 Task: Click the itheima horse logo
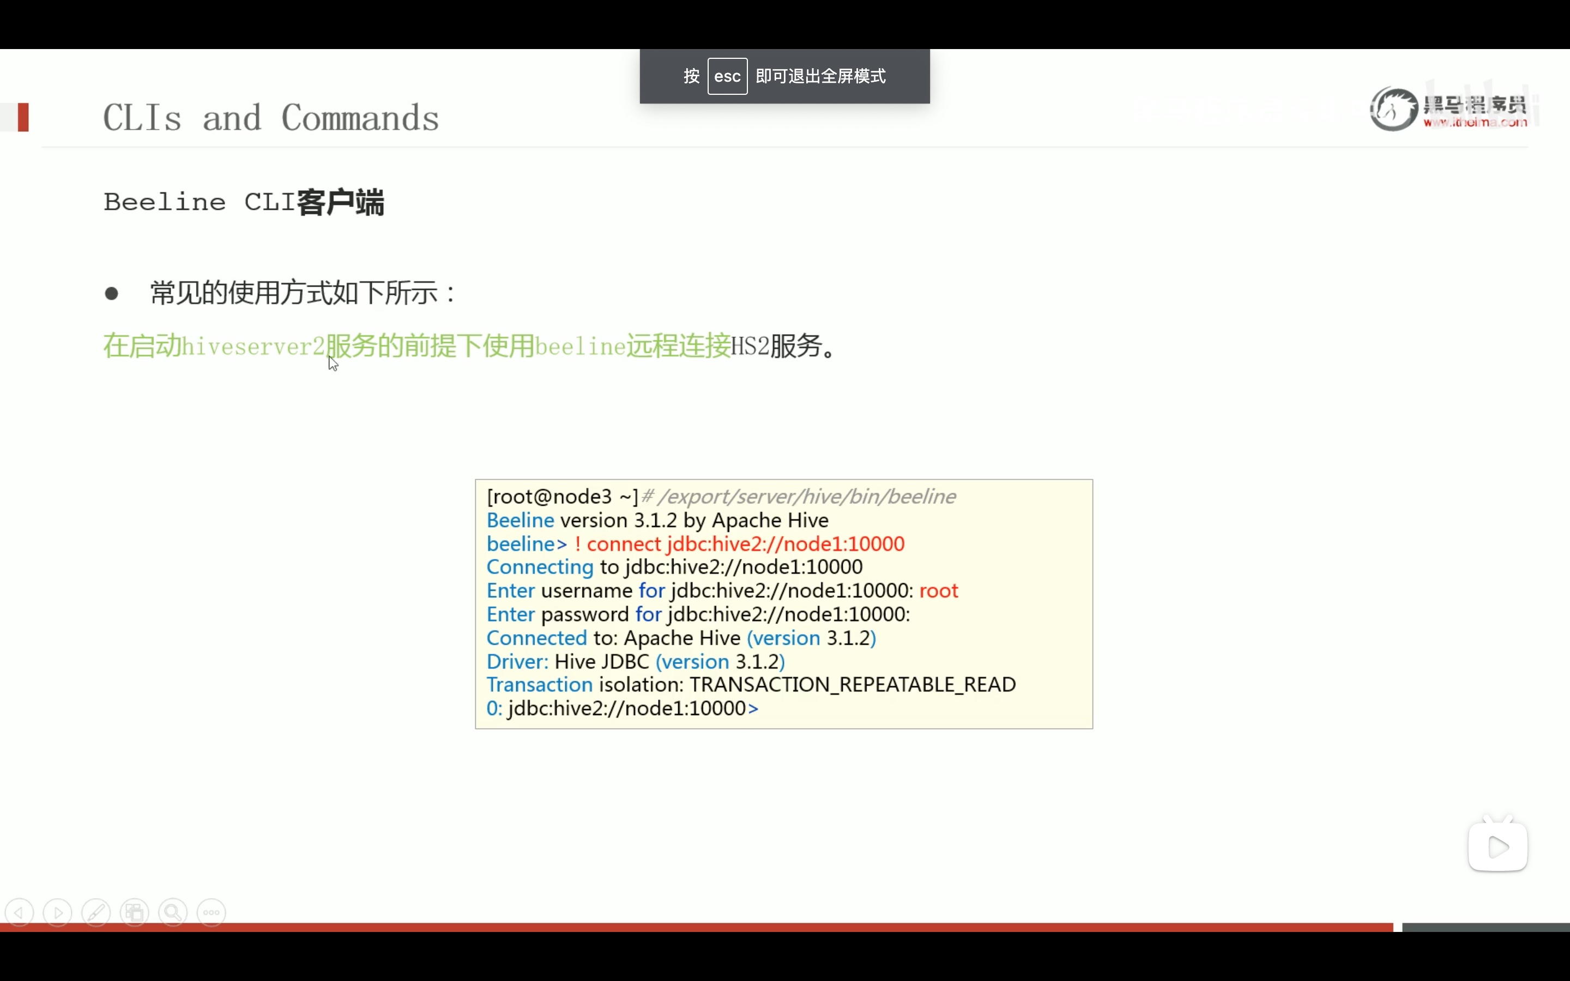[1393, 108]
